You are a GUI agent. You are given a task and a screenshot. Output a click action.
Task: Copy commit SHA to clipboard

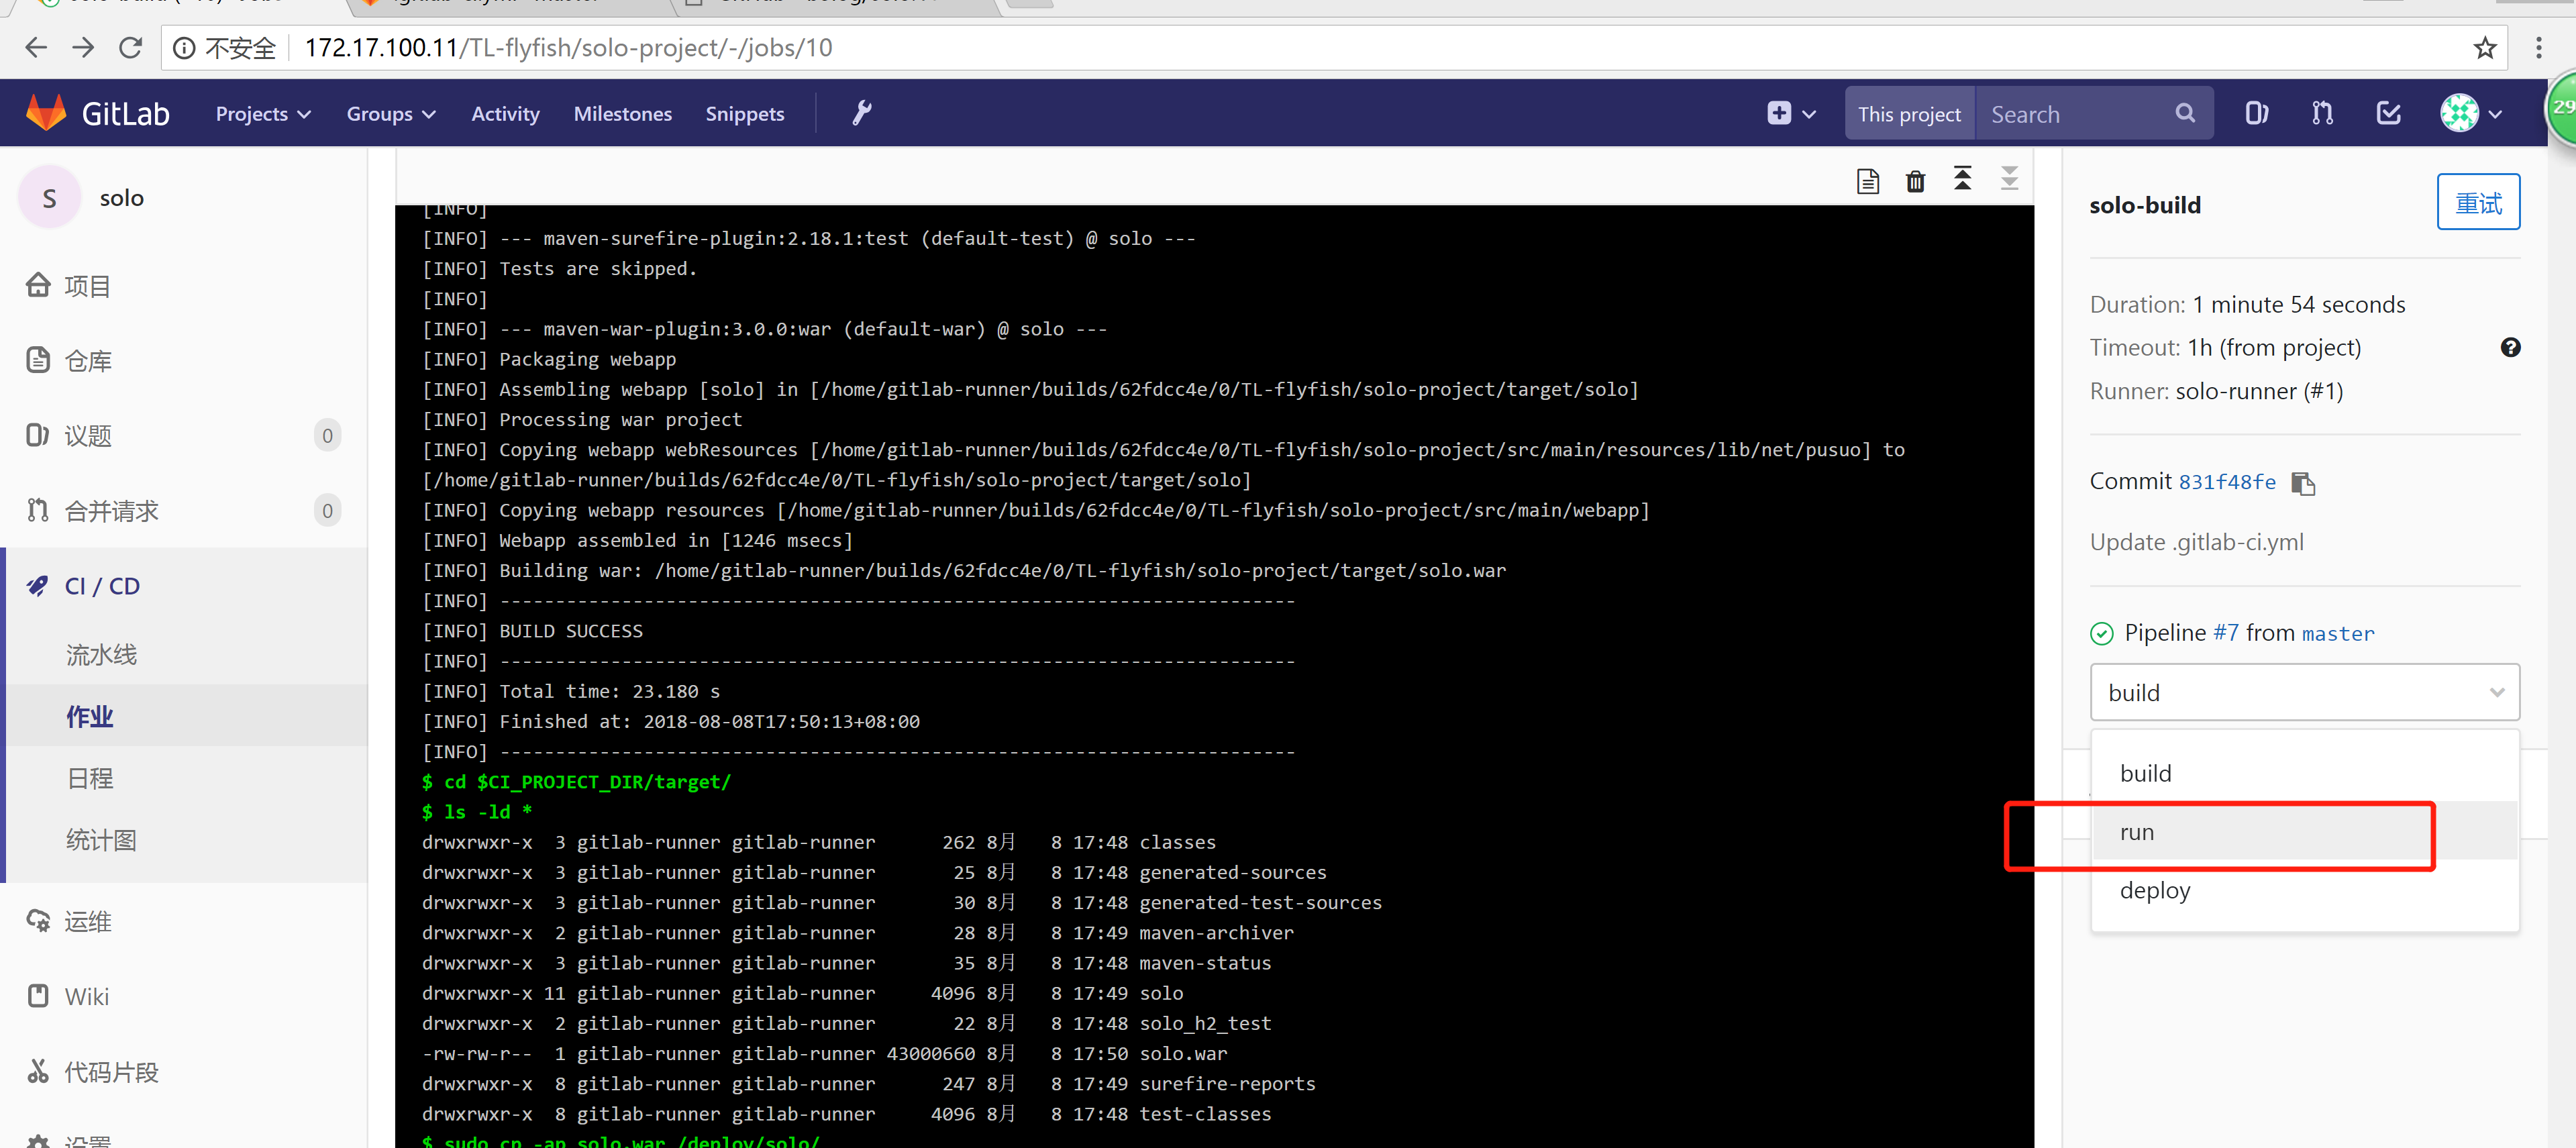[x=2303, y=483]
